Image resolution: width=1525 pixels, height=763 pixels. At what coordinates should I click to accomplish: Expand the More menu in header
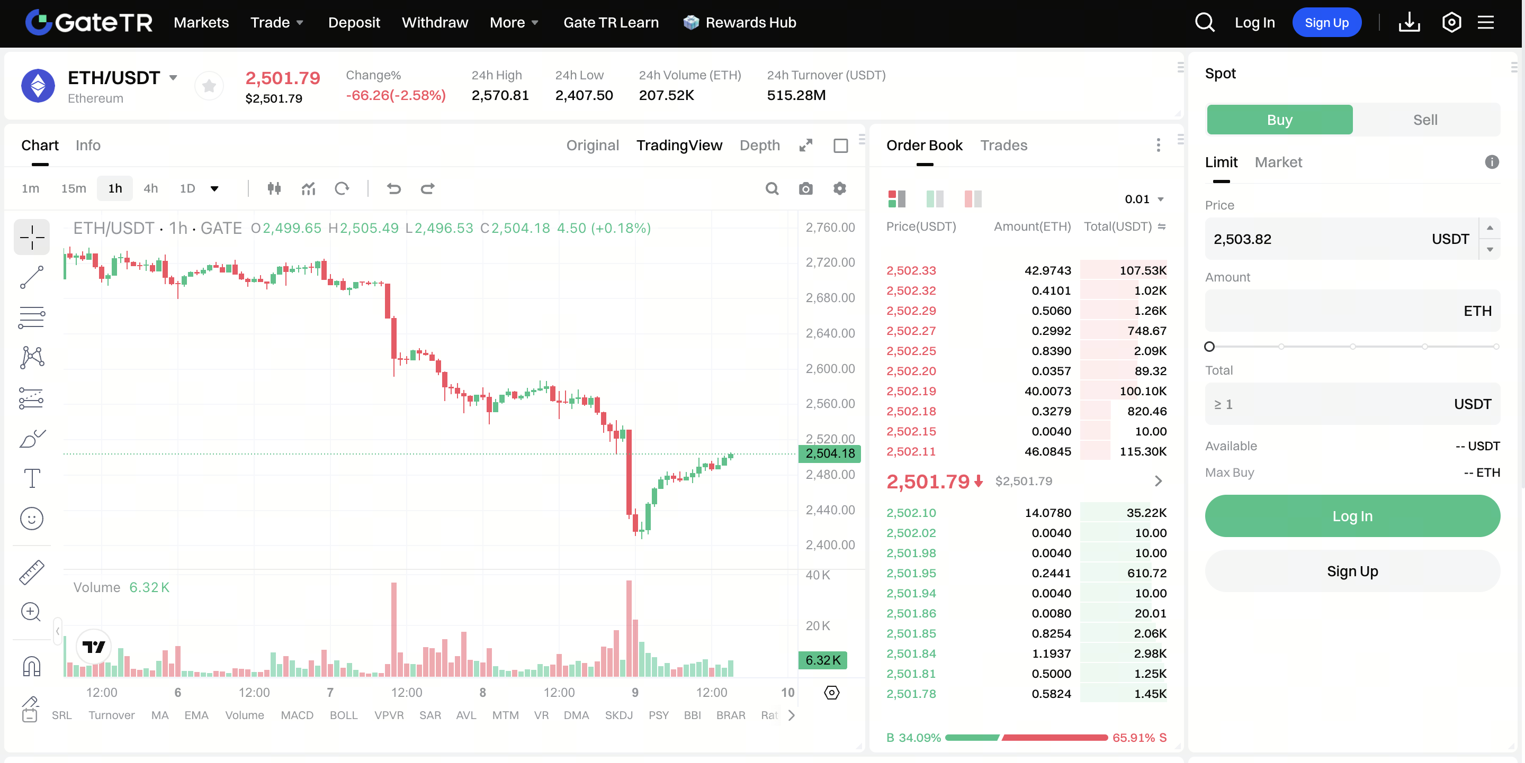click(x=514, y=22)
